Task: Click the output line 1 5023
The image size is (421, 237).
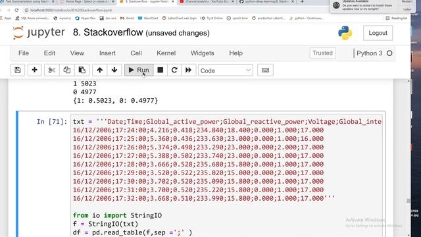Action: tap(85, 84)
